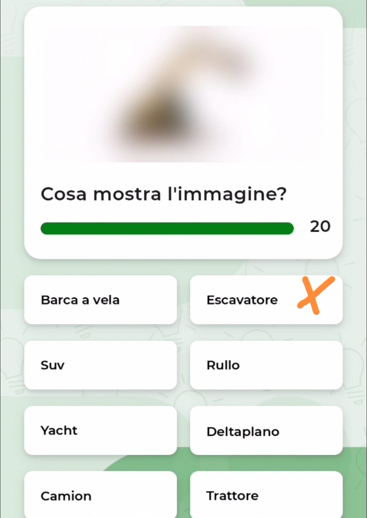Tap the answer directly below Deltaplano

pyautogui.click(x=266, y=496)
